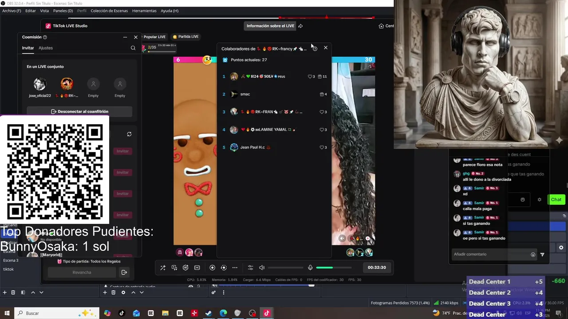This screenshot has width=568, height=319.
Task: Open Información sobre el LIVE
Action: pyautogui.click(x=270, y=26)
